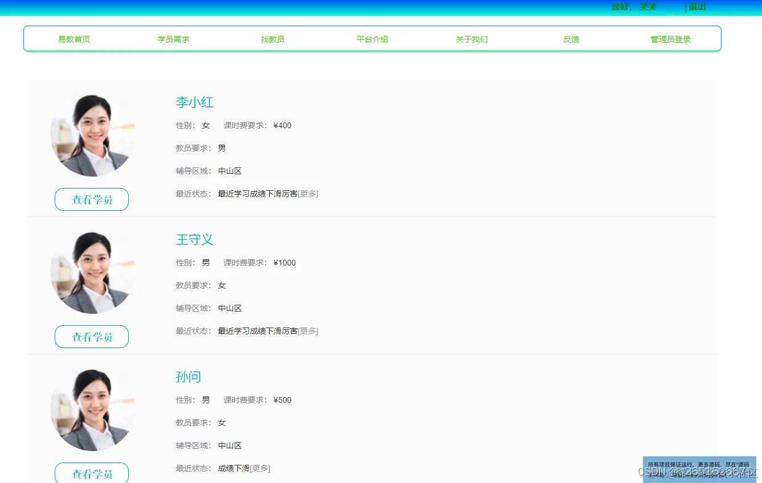
Task: Open 李小红's student profile name link
Action: [194, 103]
